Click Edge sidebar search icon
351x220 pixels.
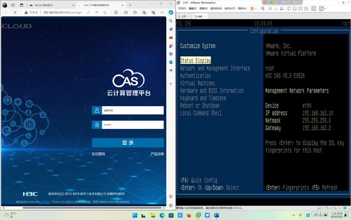pos(171,21)
